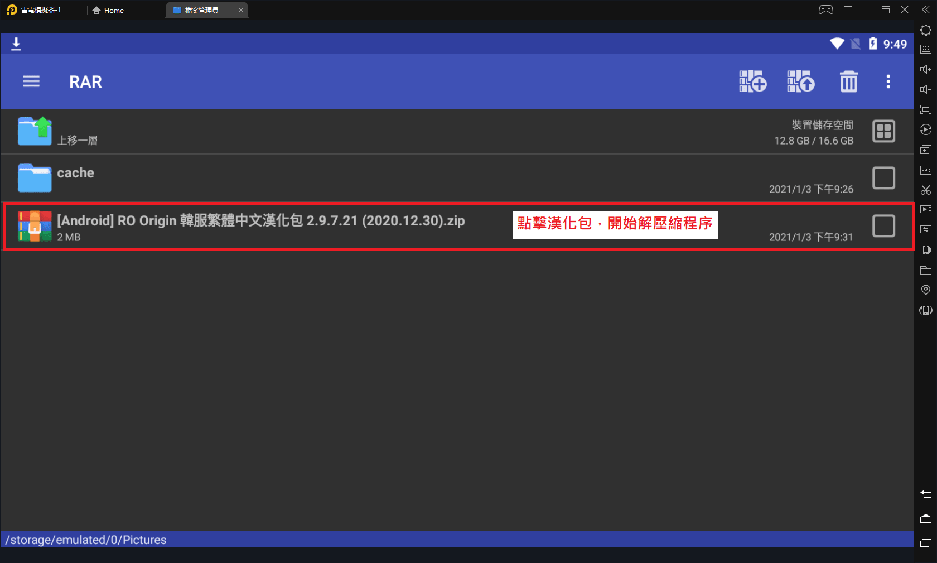937x563 pixels.
Task: Click the volume up icon in sidebar
Action: (926, 69)
